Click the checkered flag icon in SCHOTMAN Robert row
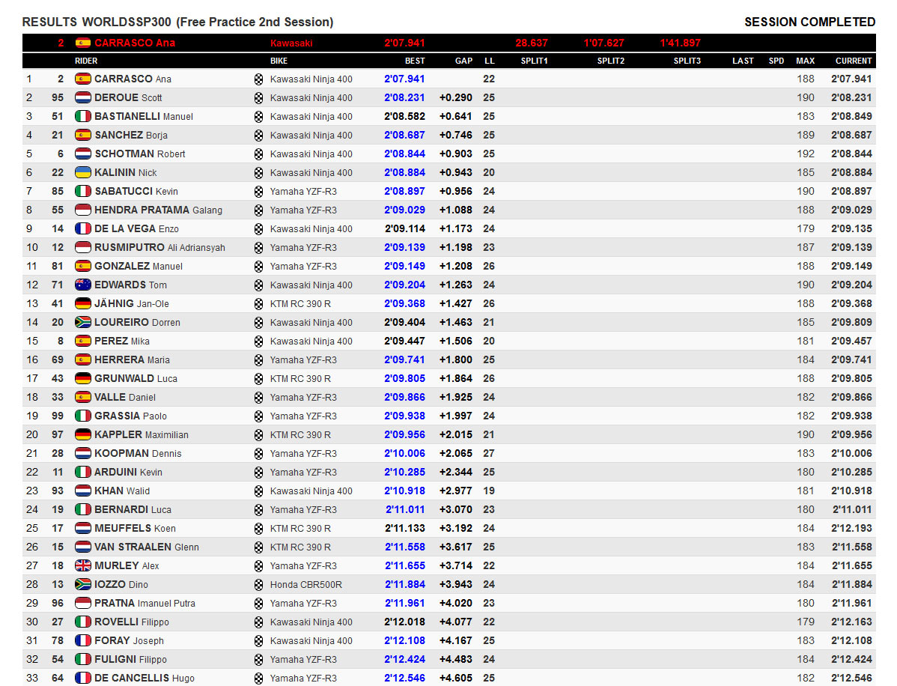This screenshot has width=897, height=686. point(258,154)
